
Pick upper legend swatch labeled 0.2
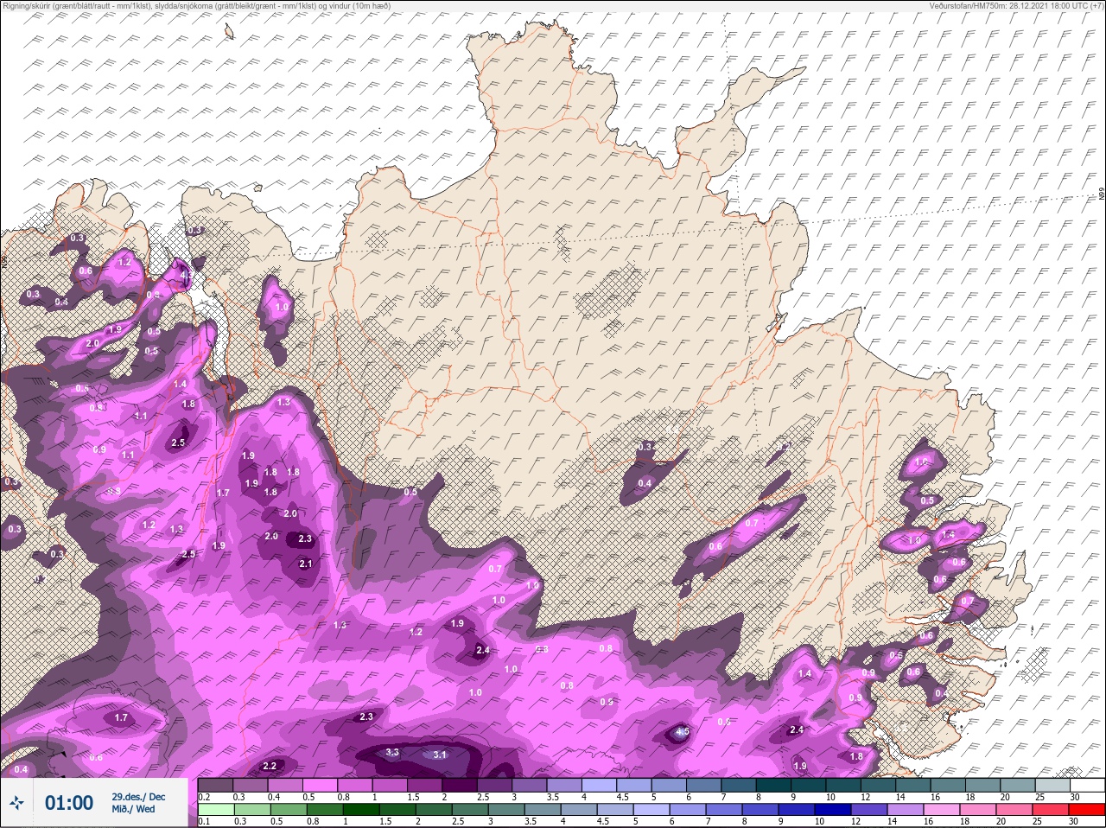point(215,785)
